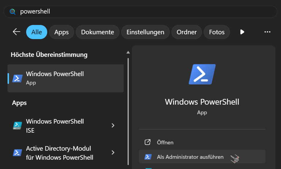Click the search magnifier icon

coord(13,12)
